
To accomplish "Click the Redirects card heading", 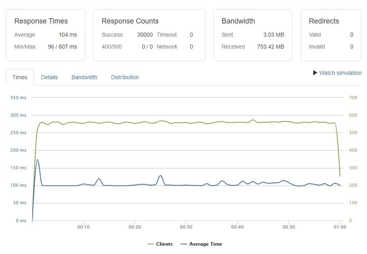I will 323,21.
